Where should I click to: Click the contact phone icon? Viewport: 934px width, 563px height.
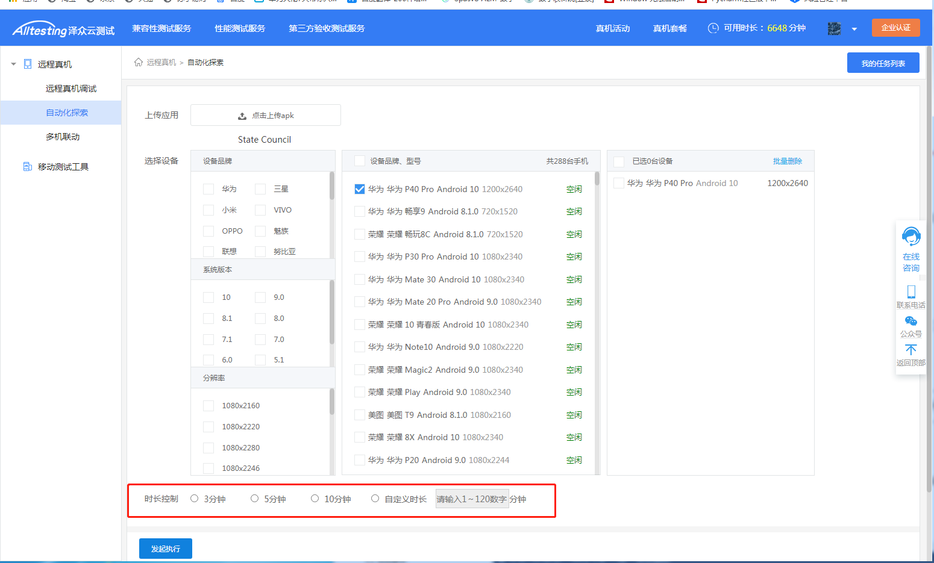pos(910,291)
